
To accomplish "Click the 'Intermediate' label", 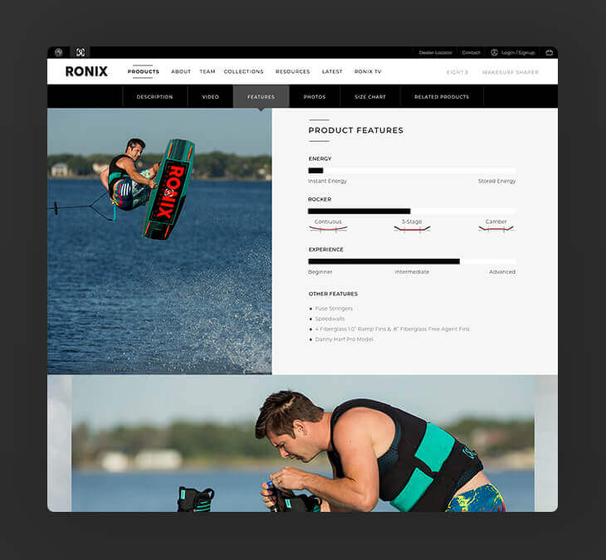I will coord(412,272).
